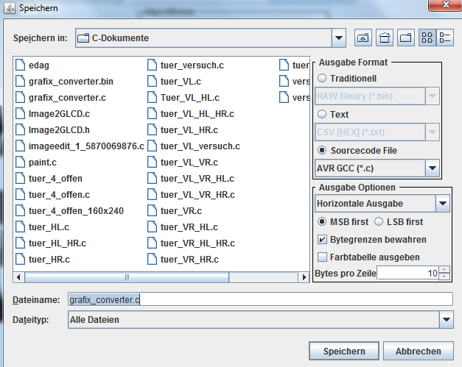Image resolution: width=462 pixels, height=367 pixels.
Task: Select file imageedit_1_5870069876.c
Action: (x=80, y=146)
